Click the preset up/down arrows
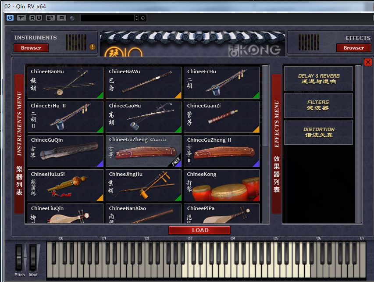The height and width of the screenshot is (282, 374). coord(137,18)
